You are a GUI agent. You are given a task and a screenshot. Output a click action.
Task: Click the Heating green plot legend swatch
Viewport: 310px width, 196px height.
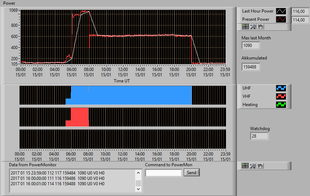(x=281, y=105)
